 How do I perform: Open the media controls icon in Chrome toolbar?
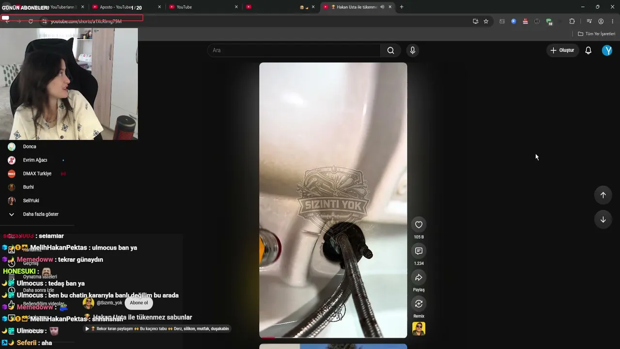[x=589, y=21]
